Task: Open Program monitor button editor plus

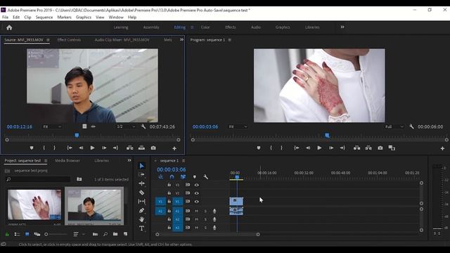Action: [442, 148]
